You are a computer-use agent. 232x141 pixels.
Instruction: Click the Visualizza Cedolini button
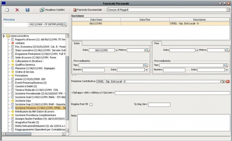click(x=52, y=10)
